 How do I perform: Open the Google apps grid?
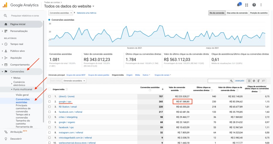[247, 5]
